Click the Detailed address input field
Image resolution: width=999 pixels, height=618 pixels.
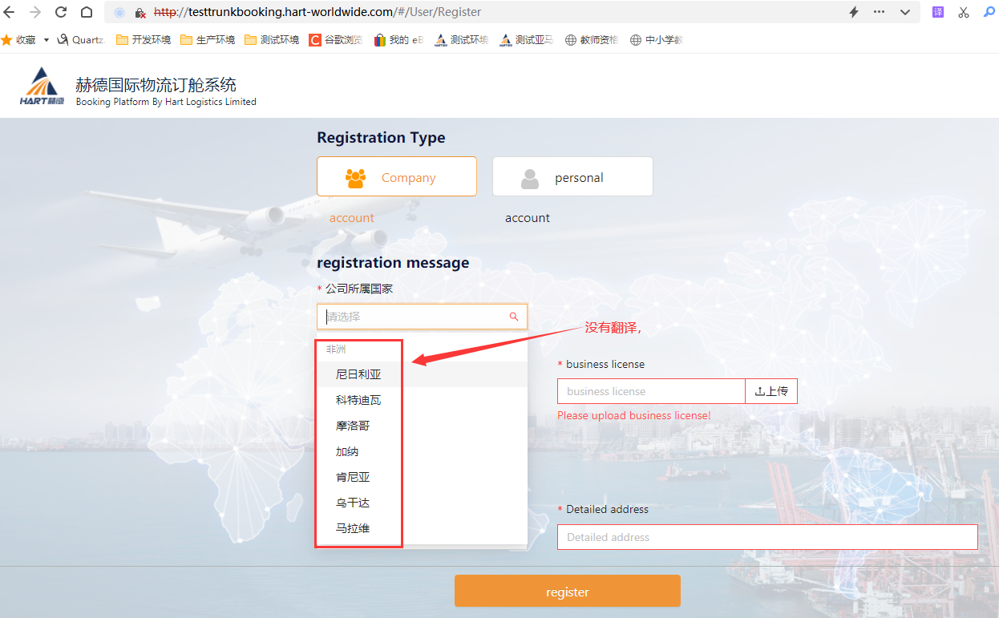tap(766, 537)
